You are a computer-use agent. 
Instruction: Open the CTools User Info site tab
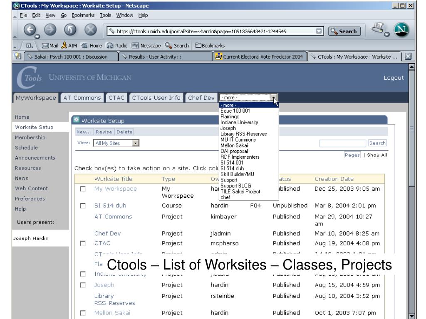[156, 98]
